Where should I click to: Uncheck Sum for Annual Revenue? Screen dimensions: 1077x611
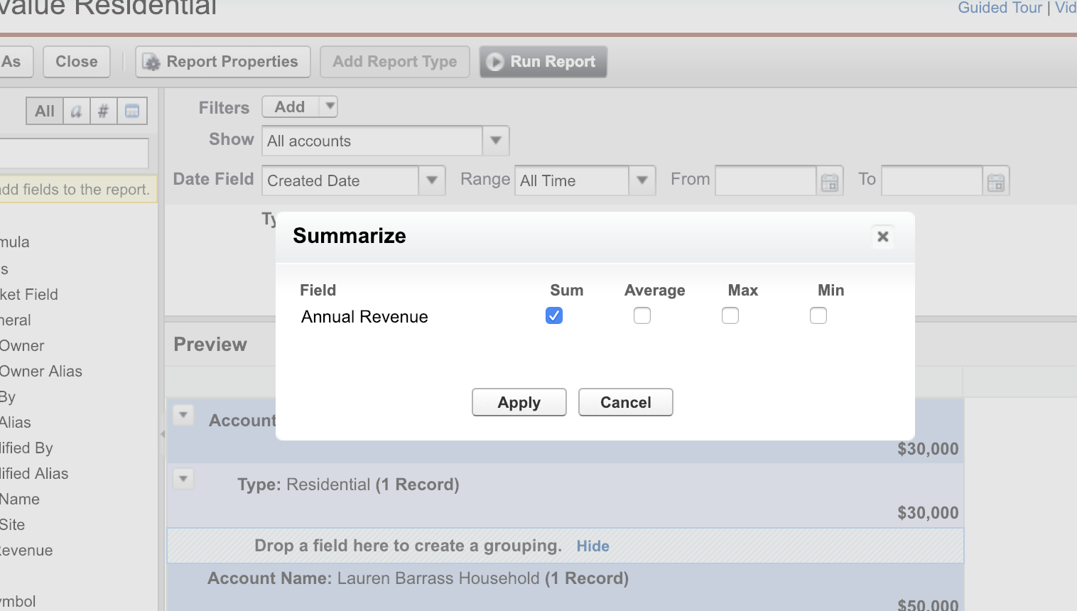tap(554, 315)
